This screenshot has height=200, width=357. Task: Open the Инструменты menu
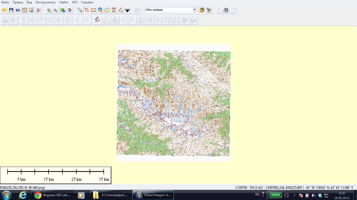pos(45,2)
